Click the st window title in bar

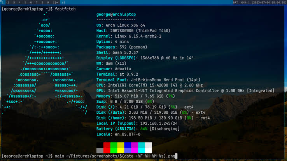point(63,2)
